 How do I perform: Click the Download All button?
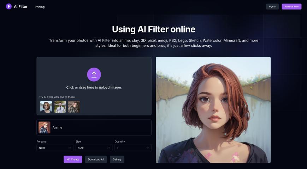pos(96,159)
